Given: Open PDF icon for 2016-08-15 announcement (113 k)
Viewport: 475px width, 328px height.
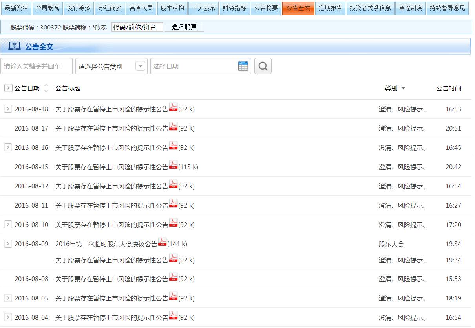Looking at the screenshot, I should click(x=173, y=166).
